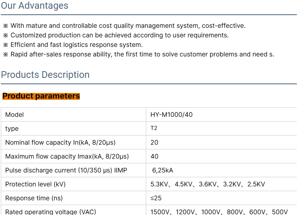Click the nominal flow value 20
Viewport: 300px width, 215px height.
pos(154,143)
